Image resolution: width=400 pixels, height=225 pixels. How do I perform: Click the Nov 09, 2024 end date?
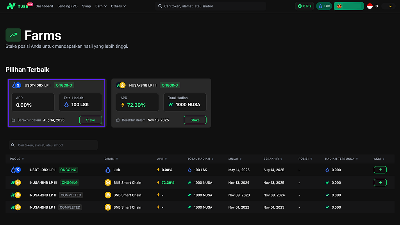tap(274, 195)
